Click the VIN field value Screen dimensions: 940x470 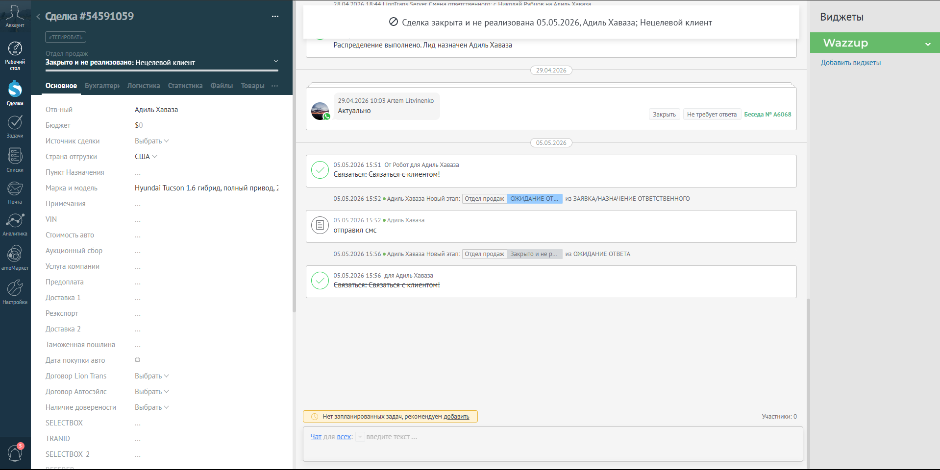[x=138, y=219]
